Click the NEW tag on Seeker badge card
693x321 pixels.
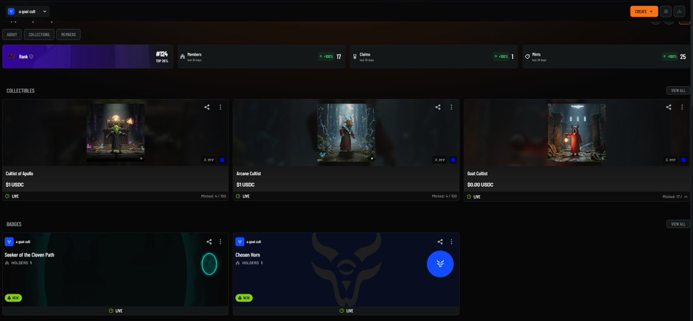point(13,298)
